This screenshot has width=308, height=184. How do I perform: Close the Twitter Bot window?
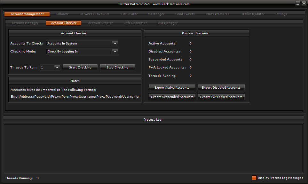(x=304, y=4)
